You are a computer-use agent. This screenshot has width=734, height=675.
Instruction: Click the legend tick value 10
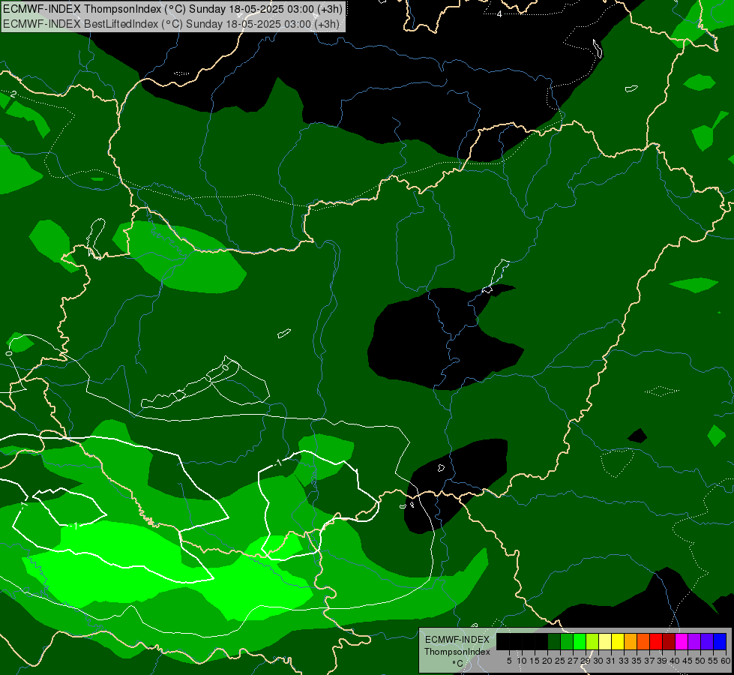click(x=522, y=661)
